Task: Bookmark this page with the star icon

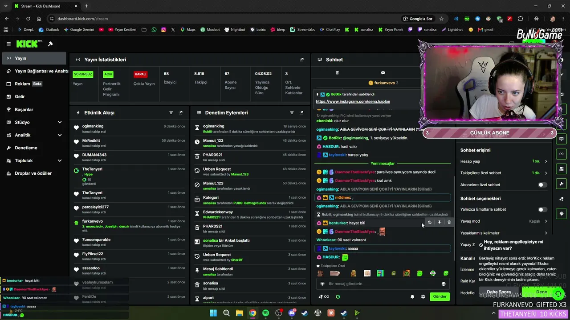Action: click(441, 19)
